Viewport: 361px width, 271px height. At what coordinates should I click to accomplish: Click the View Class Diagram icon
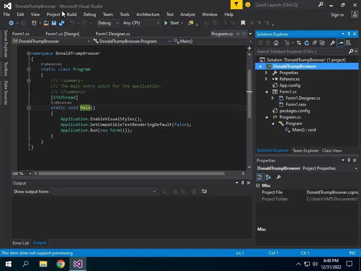(348, 43)
